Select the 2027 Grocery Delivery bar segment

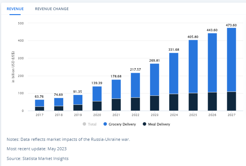231,60
